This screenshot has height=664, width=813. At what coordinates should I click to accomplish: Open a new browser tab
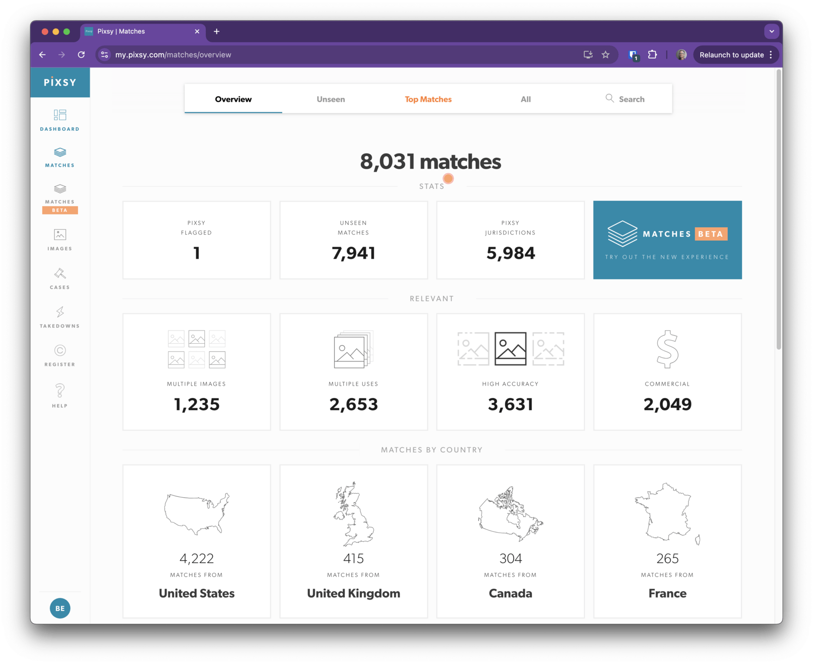pos(217,31)
